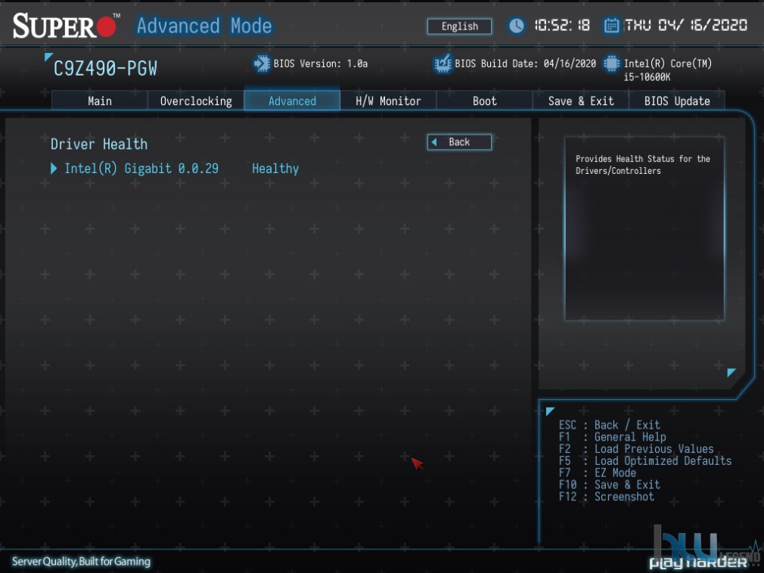764x573 pixels.
Task: Click the BIOS Version chip icon
Action: click(x=262, y=63)
